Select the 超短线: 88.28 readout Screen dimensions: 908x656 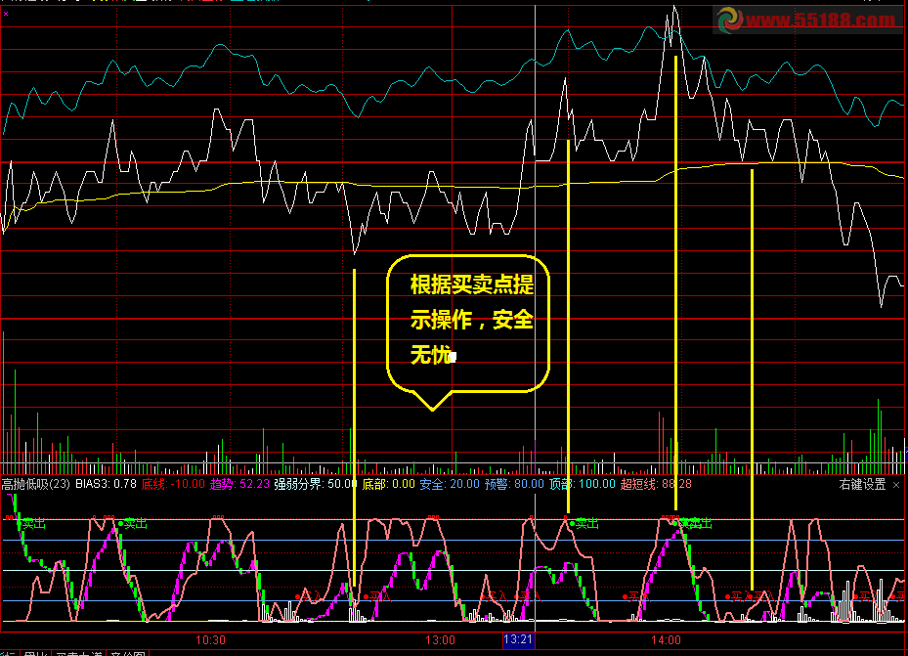click(x=656, y=484)
